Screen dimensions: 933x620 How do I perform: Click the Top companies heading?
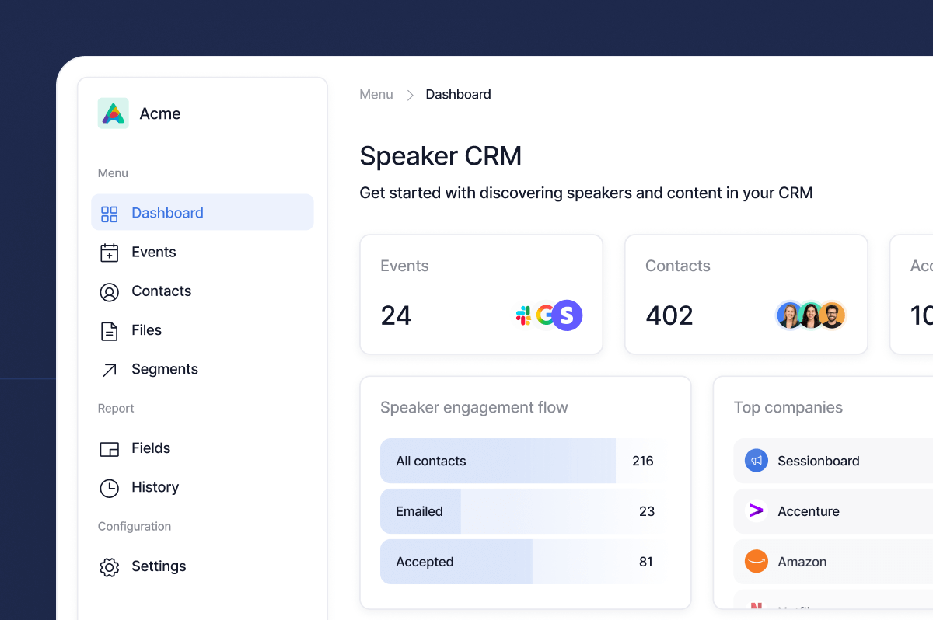[788, 407]
